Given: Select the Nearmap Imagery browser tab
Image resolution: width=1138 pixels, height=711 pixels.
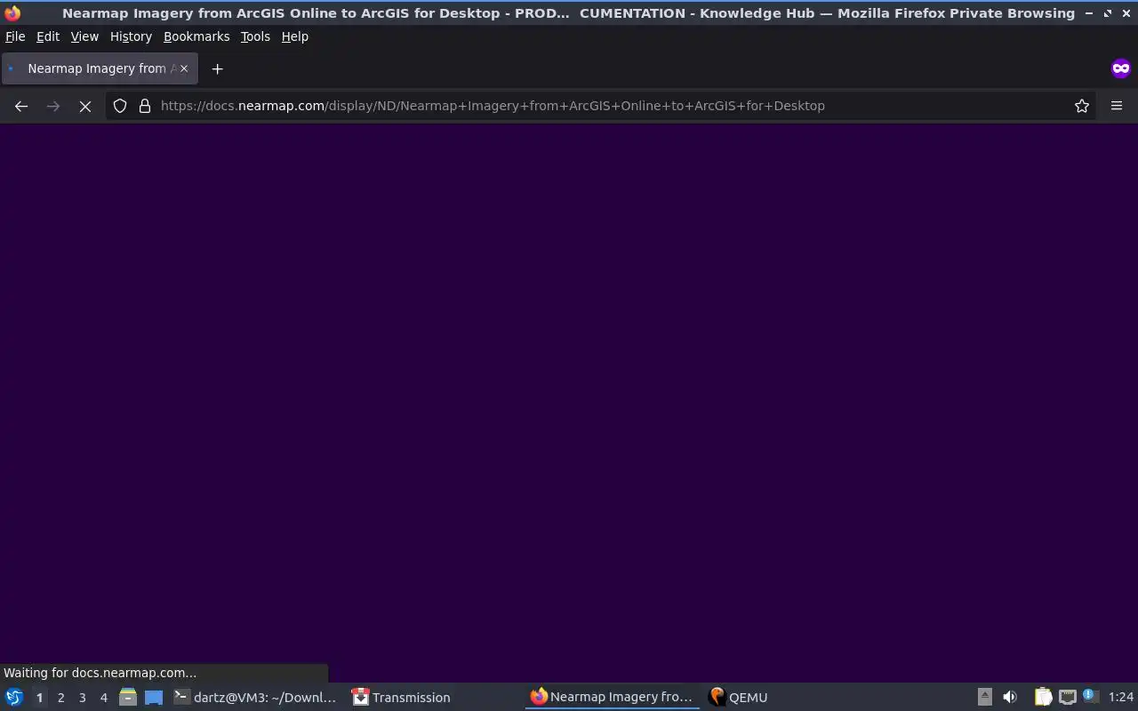Looking at the screenshot, I should click(x=99, y=68).
